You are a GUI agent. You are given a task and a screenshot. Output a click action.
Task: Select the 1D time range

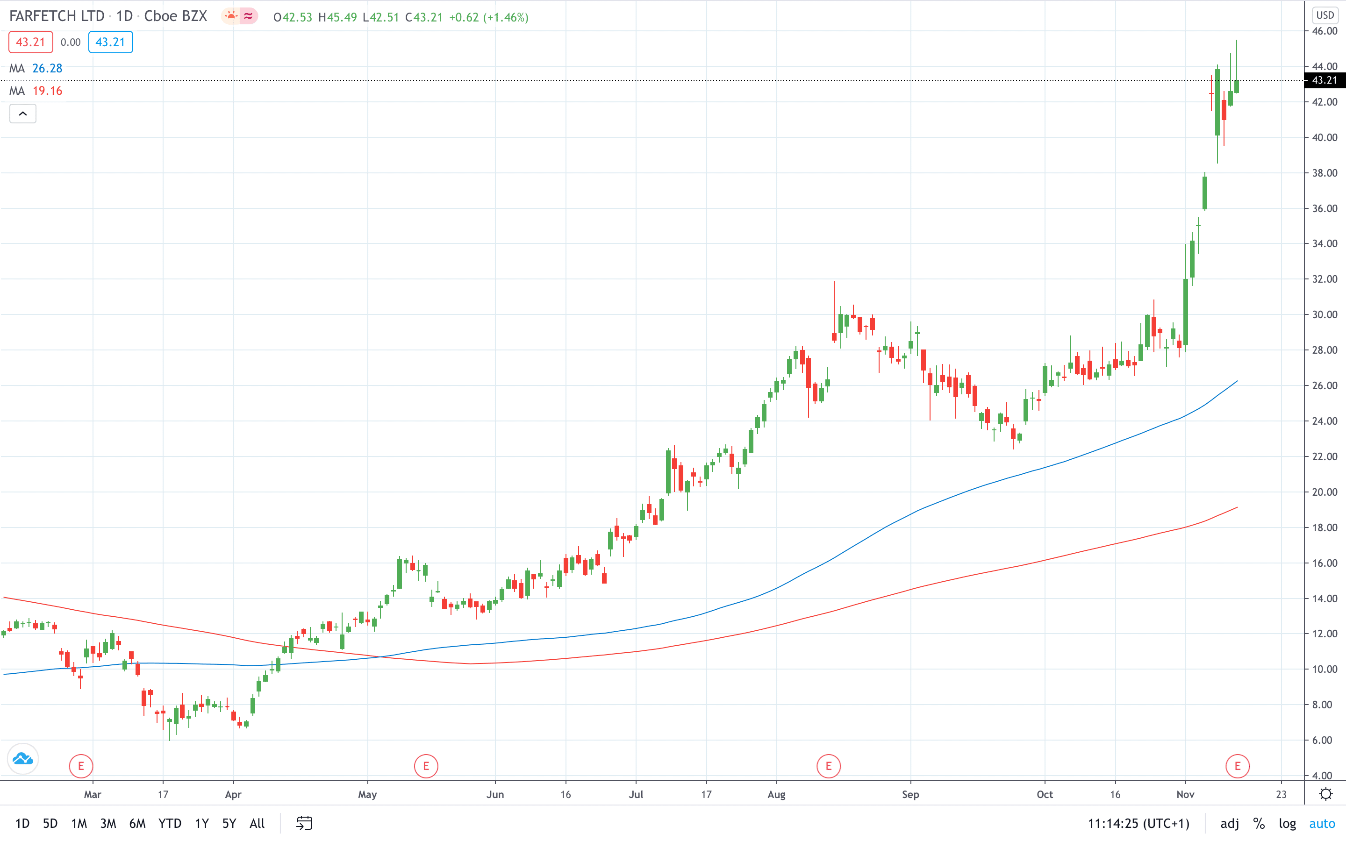[22, 823]
